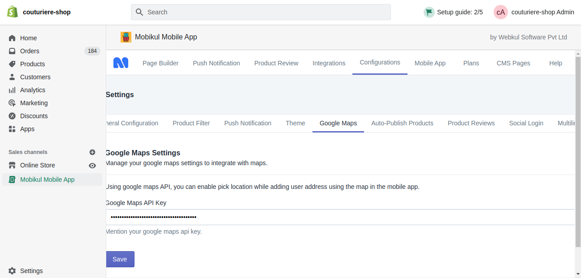This screenshot has height=278, width=581.
Task: Select the settings Push Notification sub-tab
Action: (x=248, y=123)
